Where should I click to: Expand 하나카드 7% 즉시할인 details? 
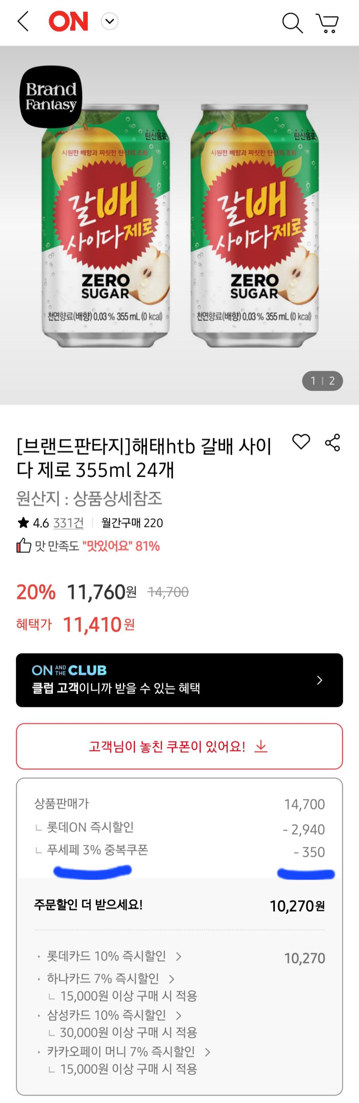[172, 979]
